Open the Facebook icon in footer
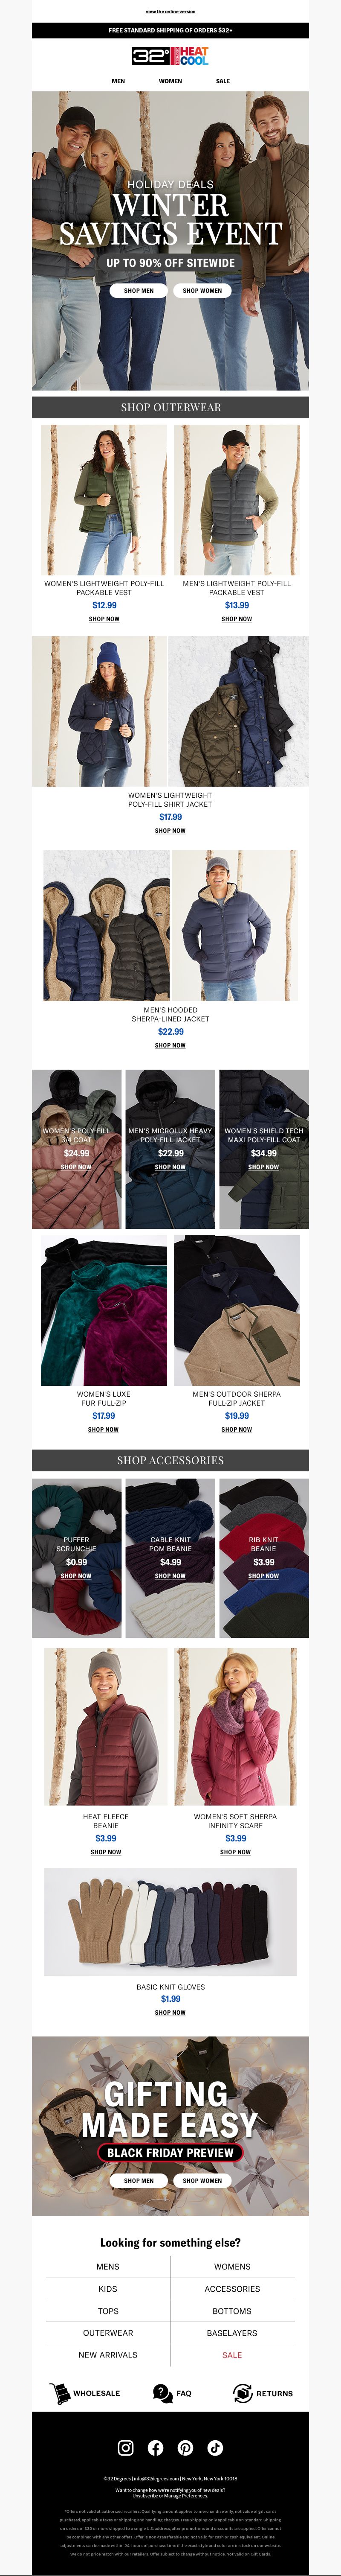This screenshot has height=2576, width=341. [155, 2447]
